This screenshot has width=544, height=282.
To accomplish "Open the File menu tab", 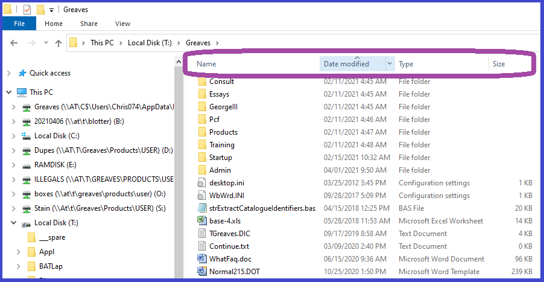I will (19, 24).
